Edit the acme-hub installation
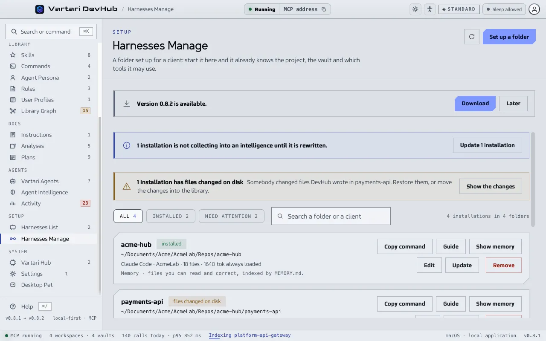Image resolution: width=546 pixels, height=341 pixels. [x=429, y=265]
